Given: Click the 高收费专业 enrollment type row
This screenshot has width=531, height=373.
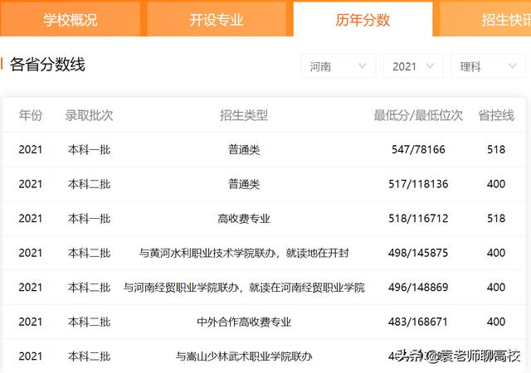Looking at the screenshot, I should (x=244, y=219).
